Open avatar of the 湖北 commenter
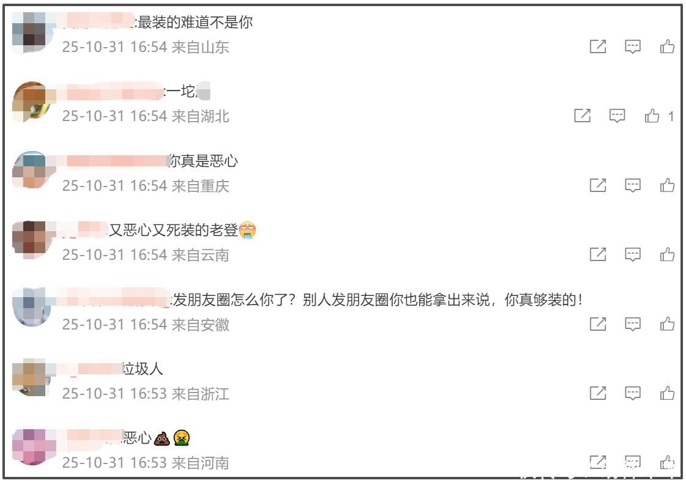 click(x=32, y=101)
